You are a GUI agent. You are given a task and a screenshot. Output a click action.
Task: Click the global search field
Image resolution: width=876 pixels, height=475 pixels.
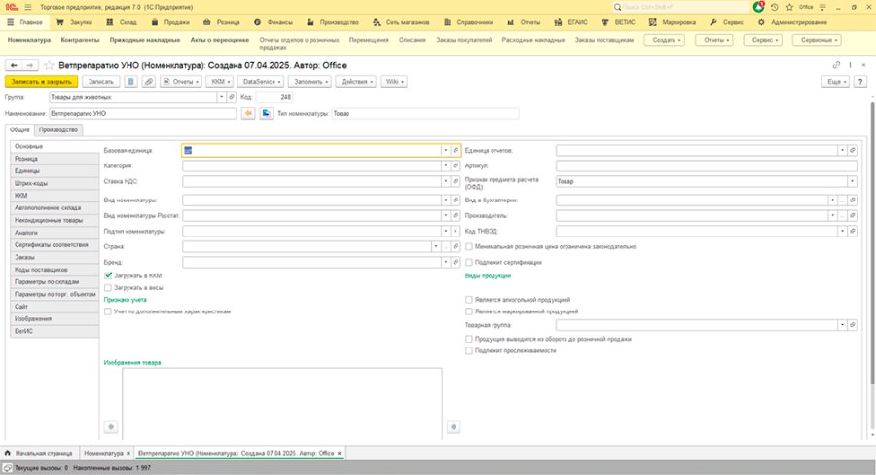coord(681,7)
